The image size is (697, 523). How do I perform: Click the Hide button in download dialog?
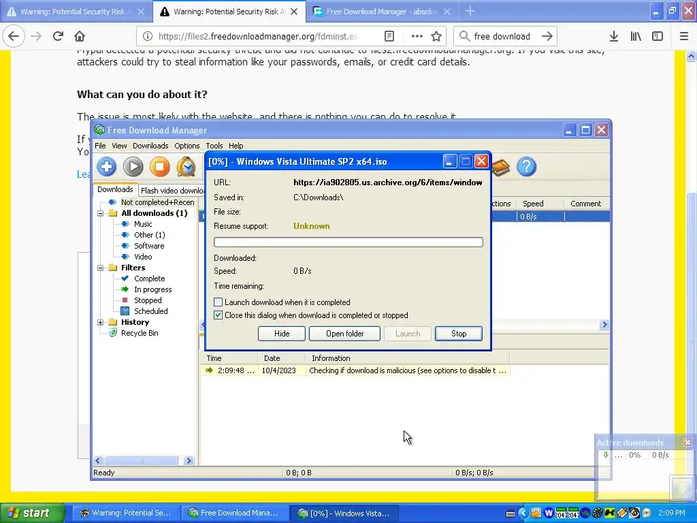pyautogui.click(x=281, y=334)
